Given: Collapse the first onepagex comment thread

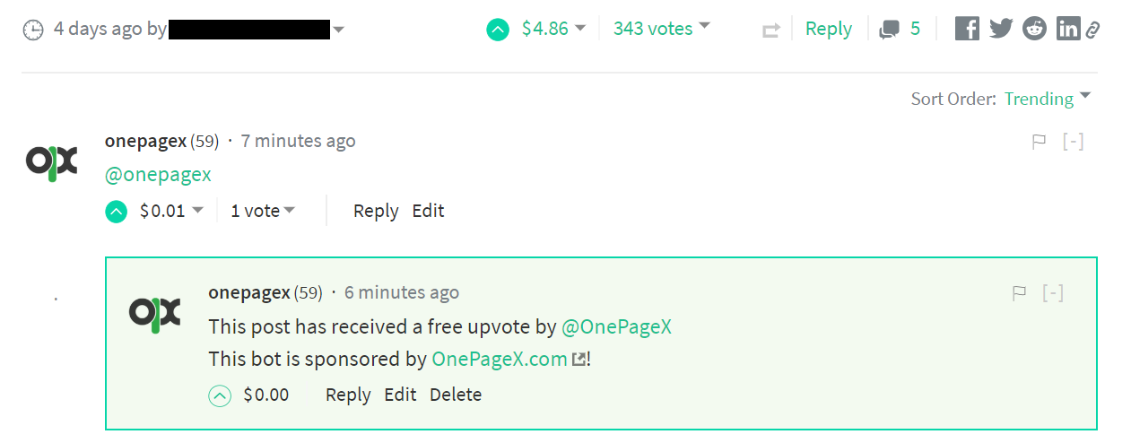Looking at the screenshot, I should point(1074,142).
